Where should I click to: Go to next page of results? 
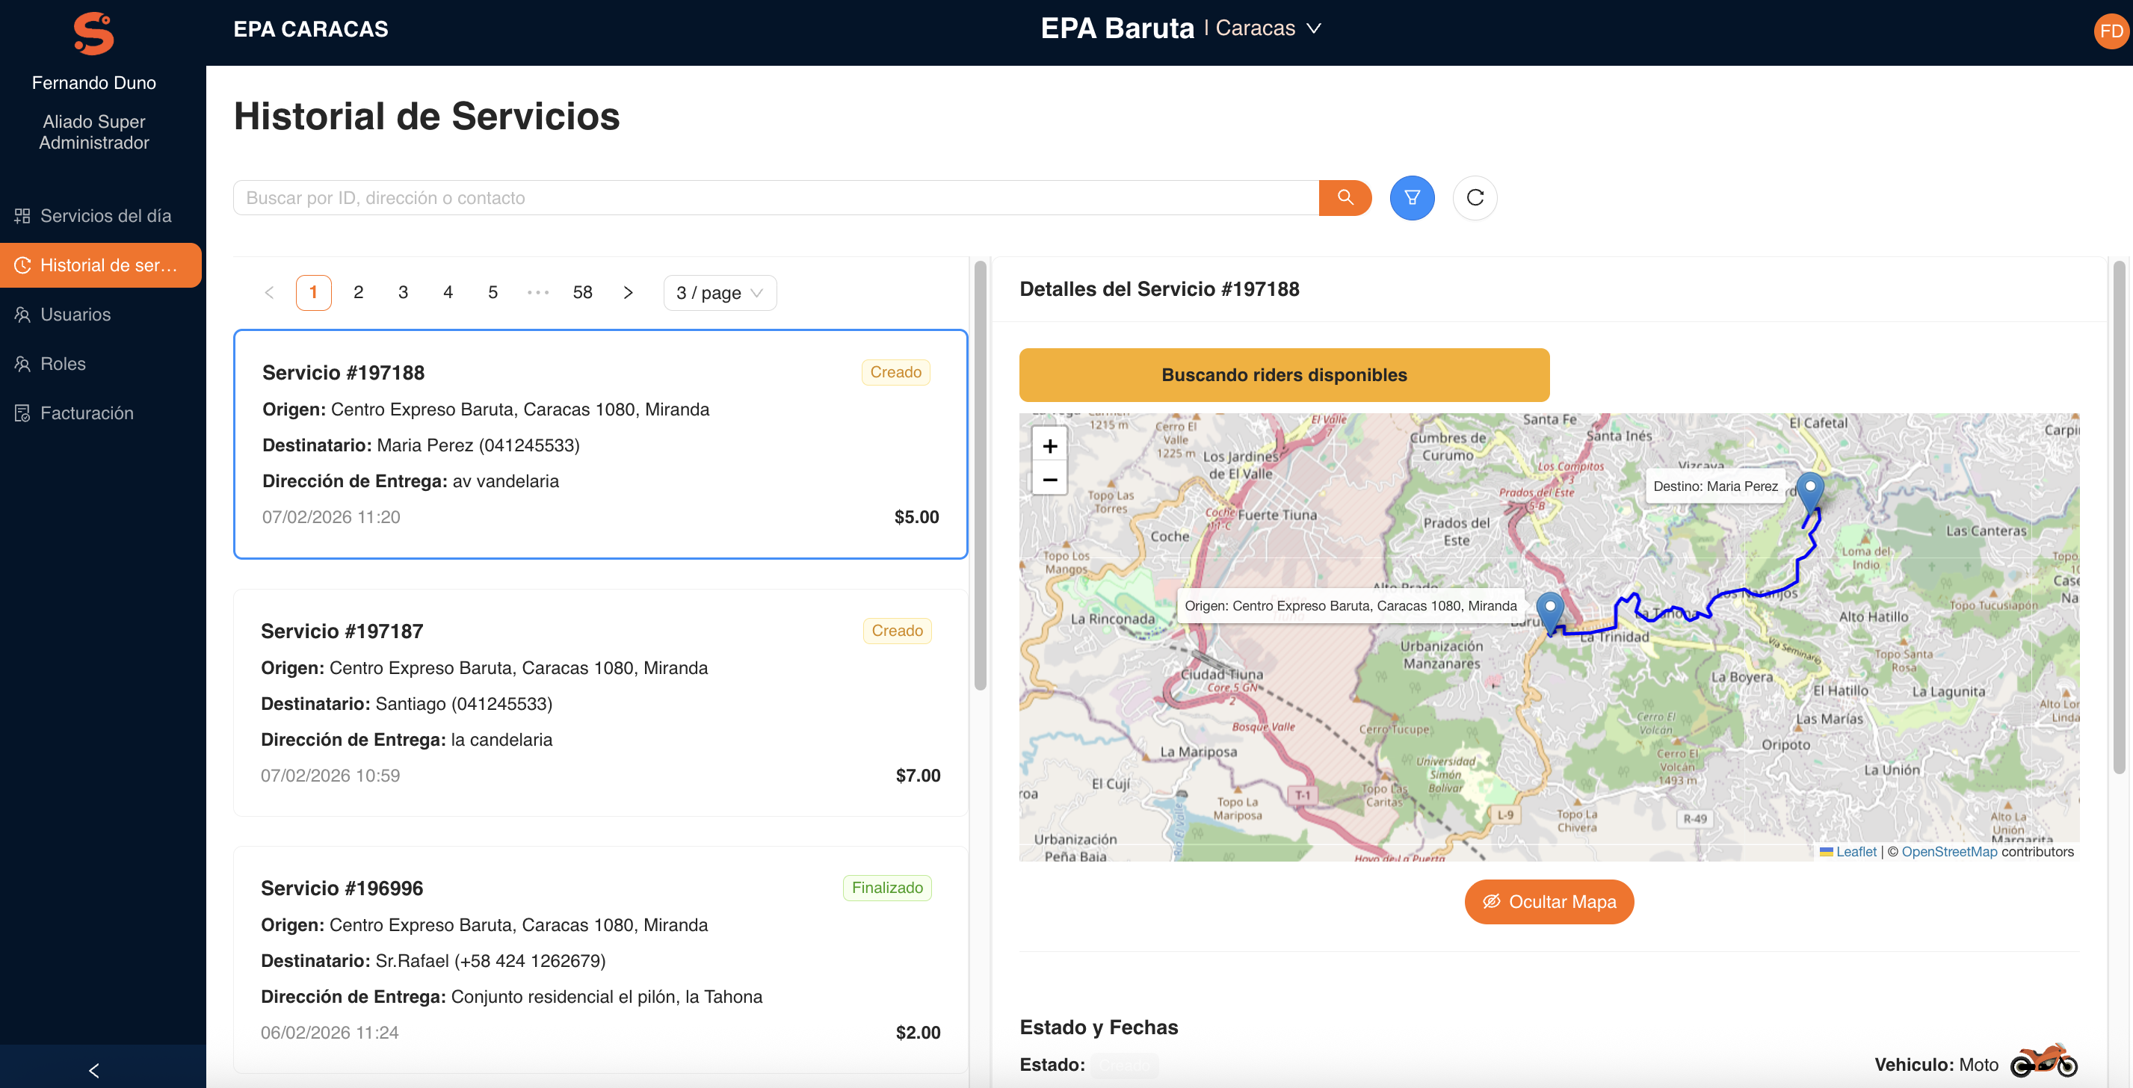click(628, 293)
